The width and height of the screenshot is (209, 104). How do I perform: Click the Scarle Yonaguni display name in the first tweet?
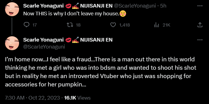43,6
